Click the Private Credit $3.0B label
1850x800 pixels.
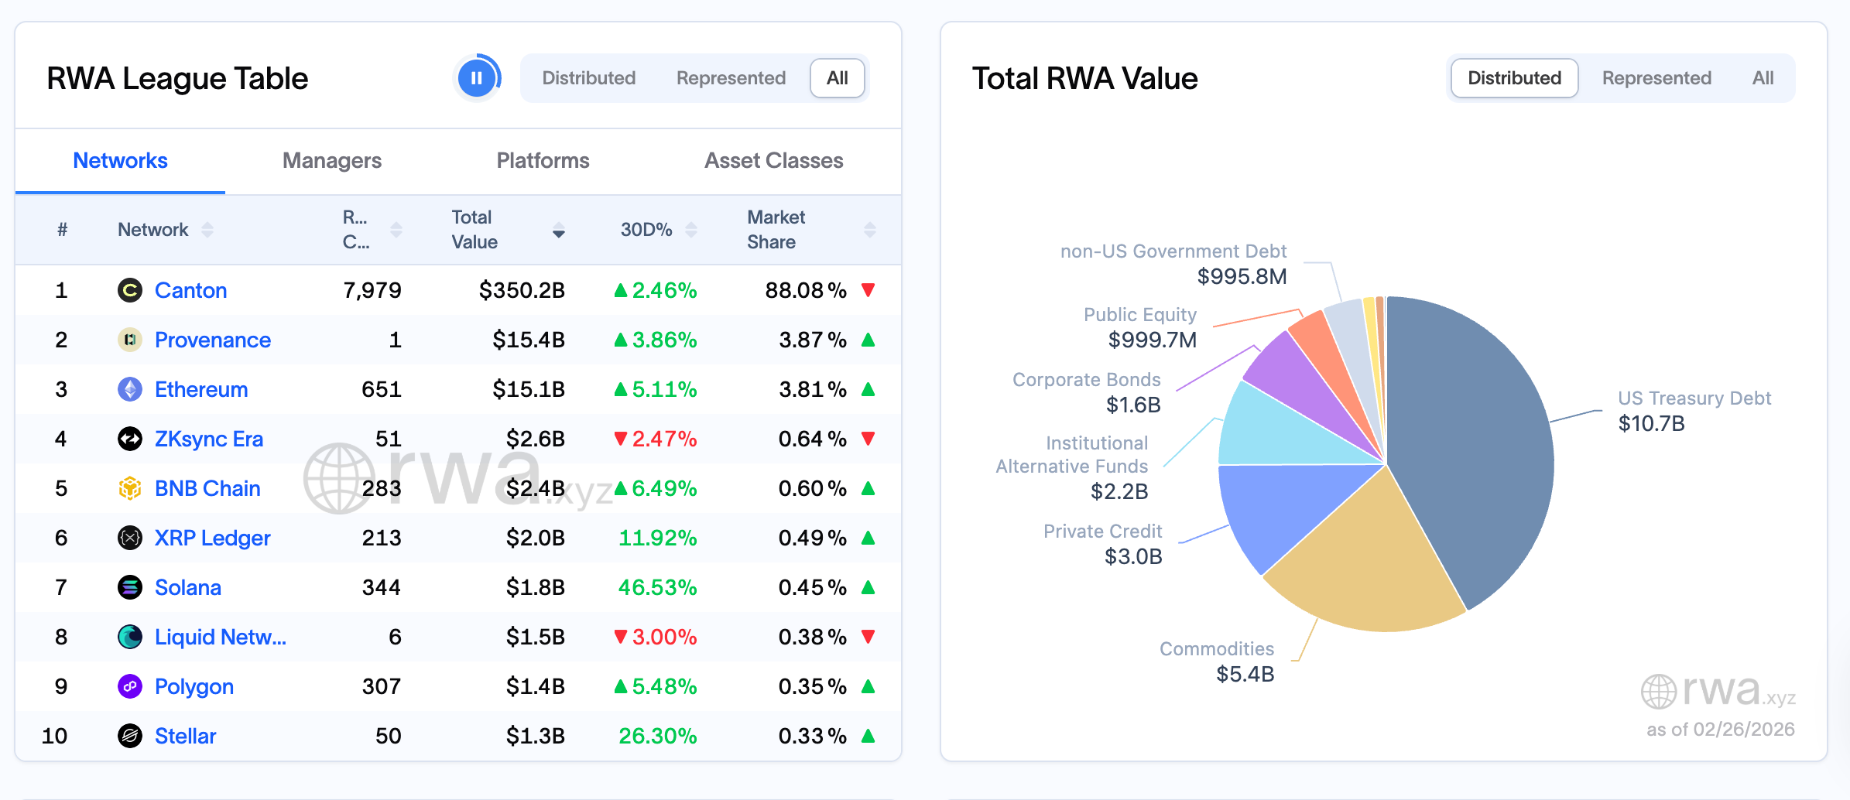(x=1103, y=544)
